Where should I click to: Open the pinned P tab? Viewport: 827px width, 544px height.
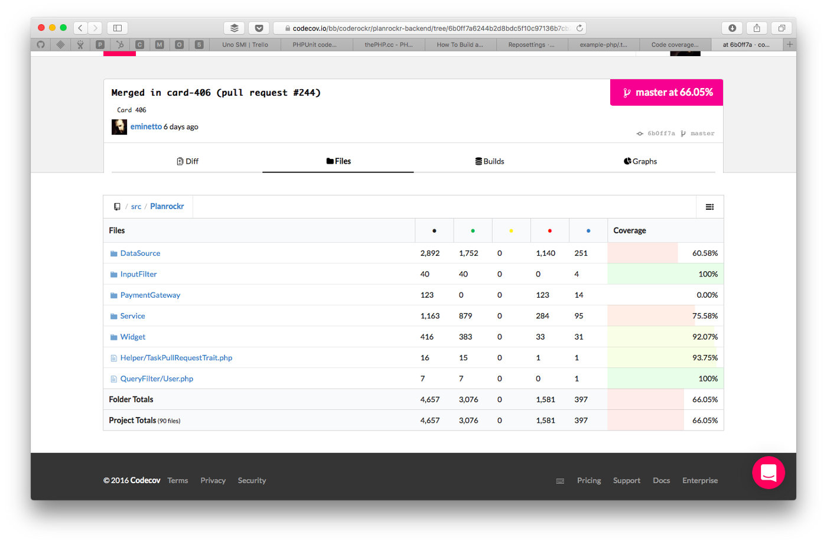coord(100,44)
